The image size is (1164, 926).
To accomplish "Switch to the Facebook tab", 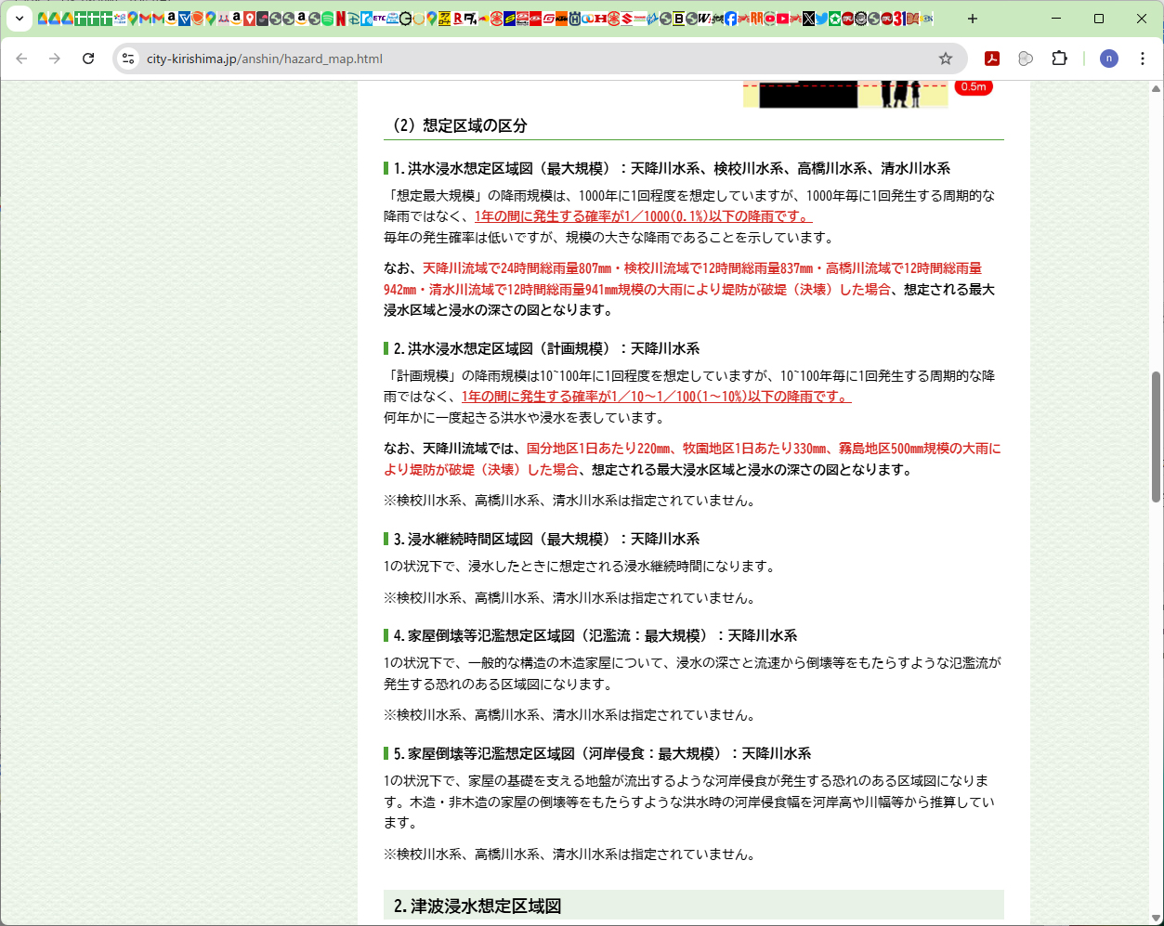I will [729, 19].
